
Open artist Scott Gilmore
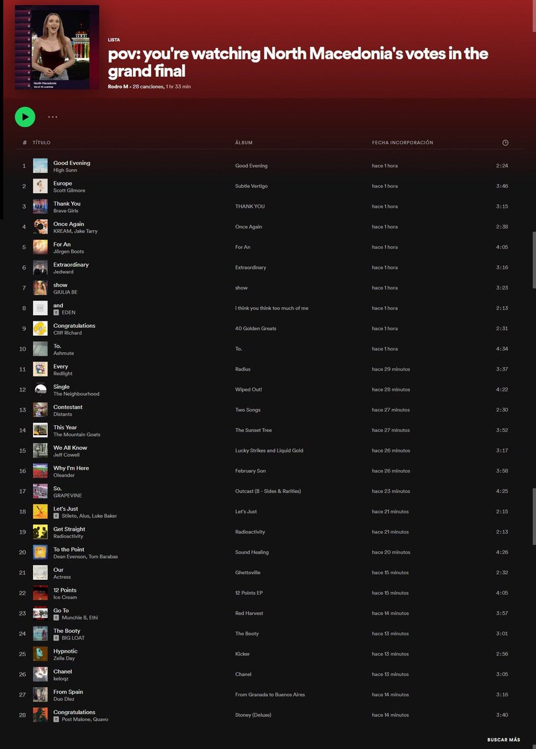click(x=69, y=190)
